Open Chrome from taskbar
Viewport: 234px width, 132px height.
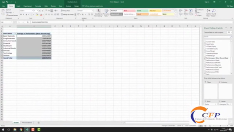pyautogui.click(x=21, y=129)
